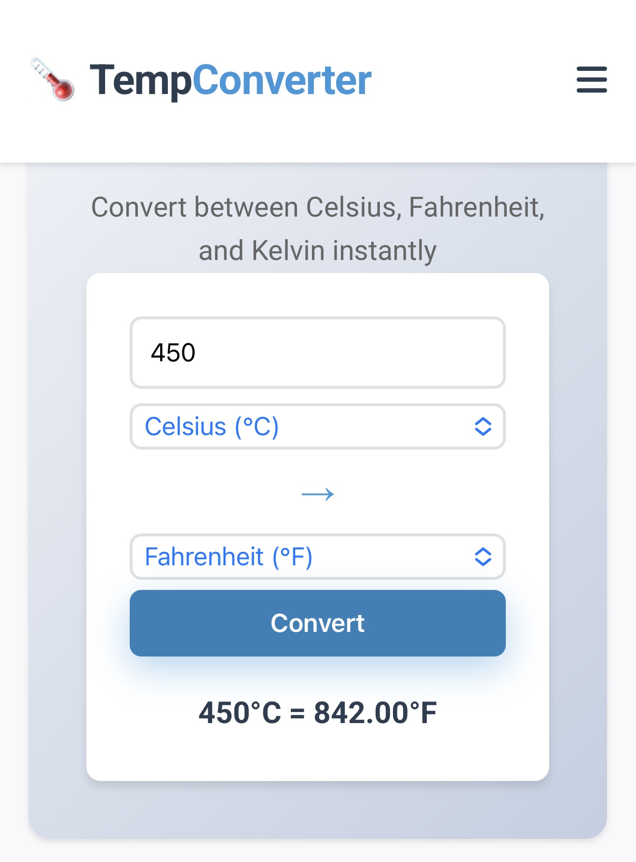Screen dimensions: 636x862
Task: Click the 450°C = 842.00°F result text
Action: point(318,712)
